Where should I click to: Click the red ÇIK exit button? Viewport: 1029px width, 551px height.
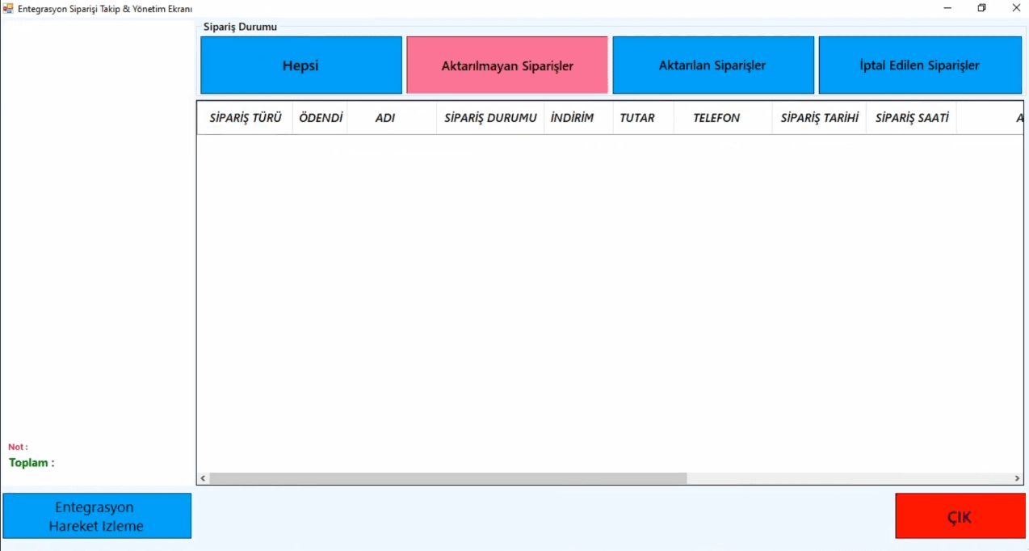point(960,516)
